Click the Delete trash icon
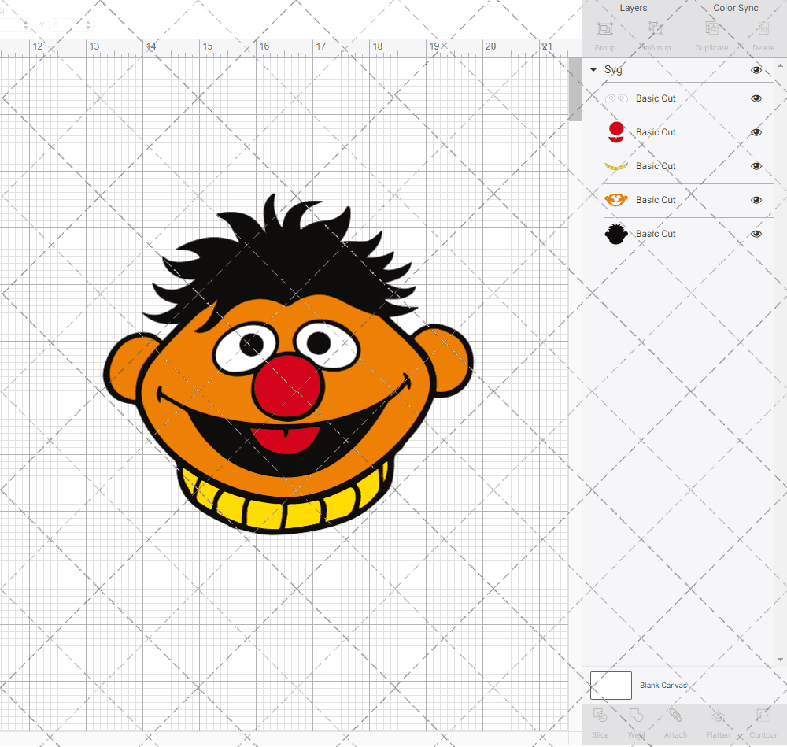The image size is (787, 747). [763, 30]
